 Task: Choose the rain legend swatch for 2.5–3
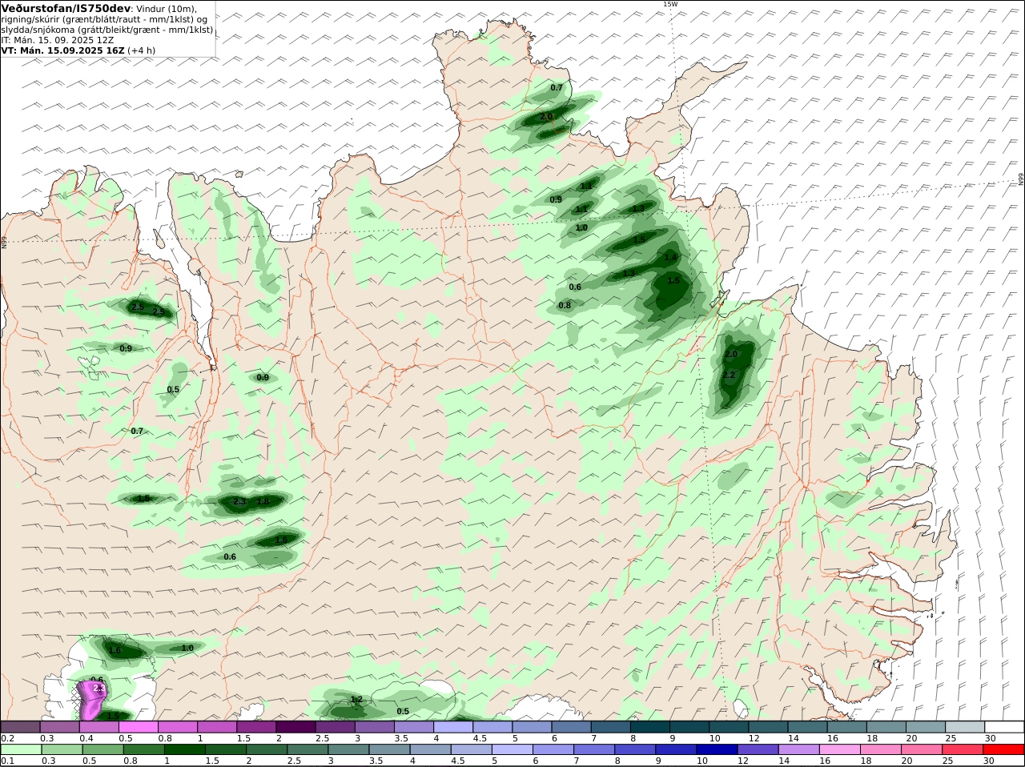tap(307, 749)
